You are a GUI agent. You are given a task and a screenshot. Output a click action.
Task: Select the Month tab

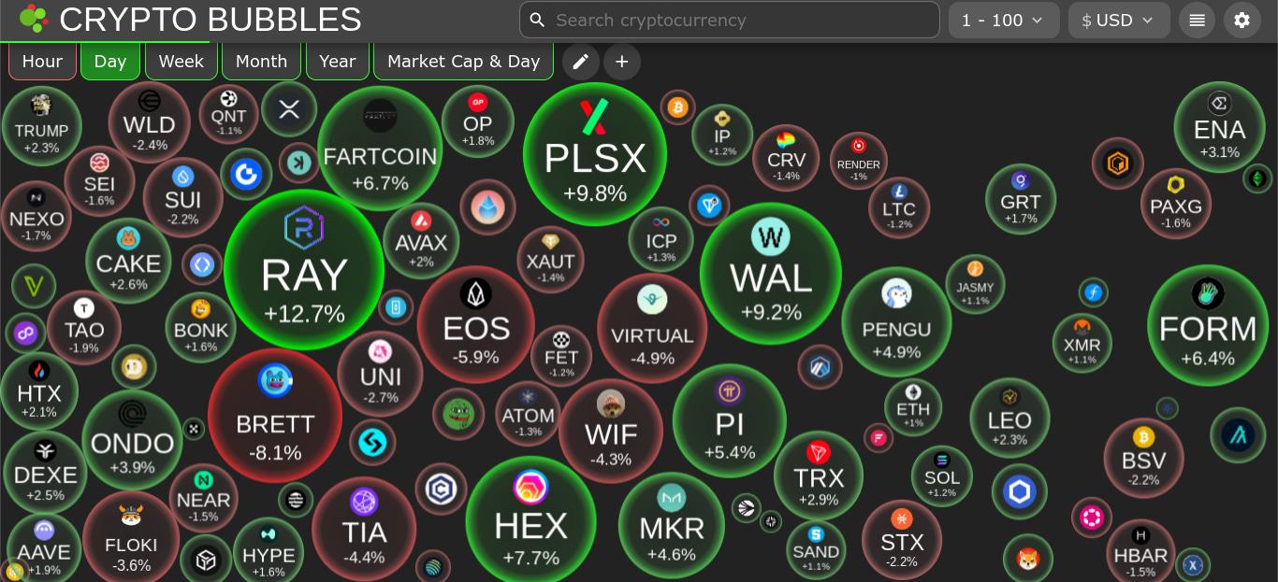[261, 61]
